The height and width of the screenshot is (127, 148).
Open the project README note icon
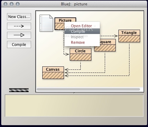[x=46, y=23]
